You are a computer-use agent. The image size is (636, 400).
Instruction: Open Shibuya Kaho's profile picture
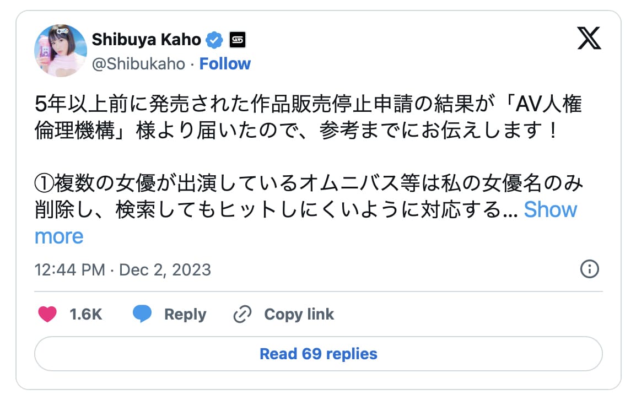tap(61, 51)
